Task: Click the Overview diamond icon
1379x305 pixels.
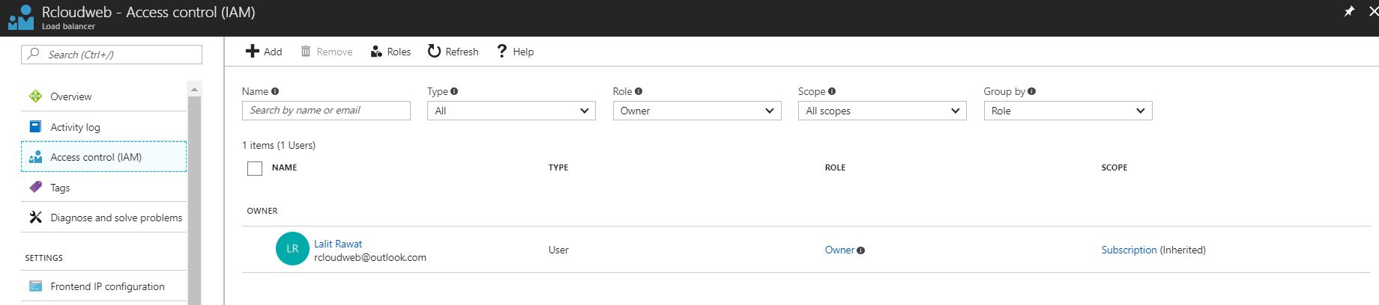Action: point(35,96)
